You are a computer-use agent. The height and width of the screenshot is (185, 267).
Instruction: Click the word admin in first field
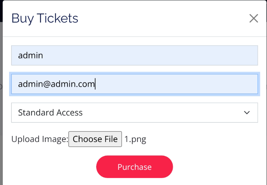pos(31,55)
